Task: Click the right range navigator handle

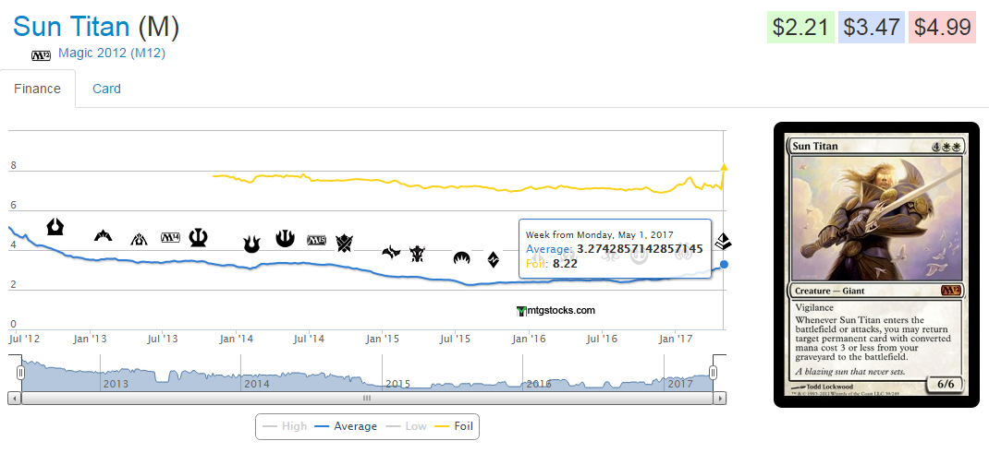Action: click(714, 373)
